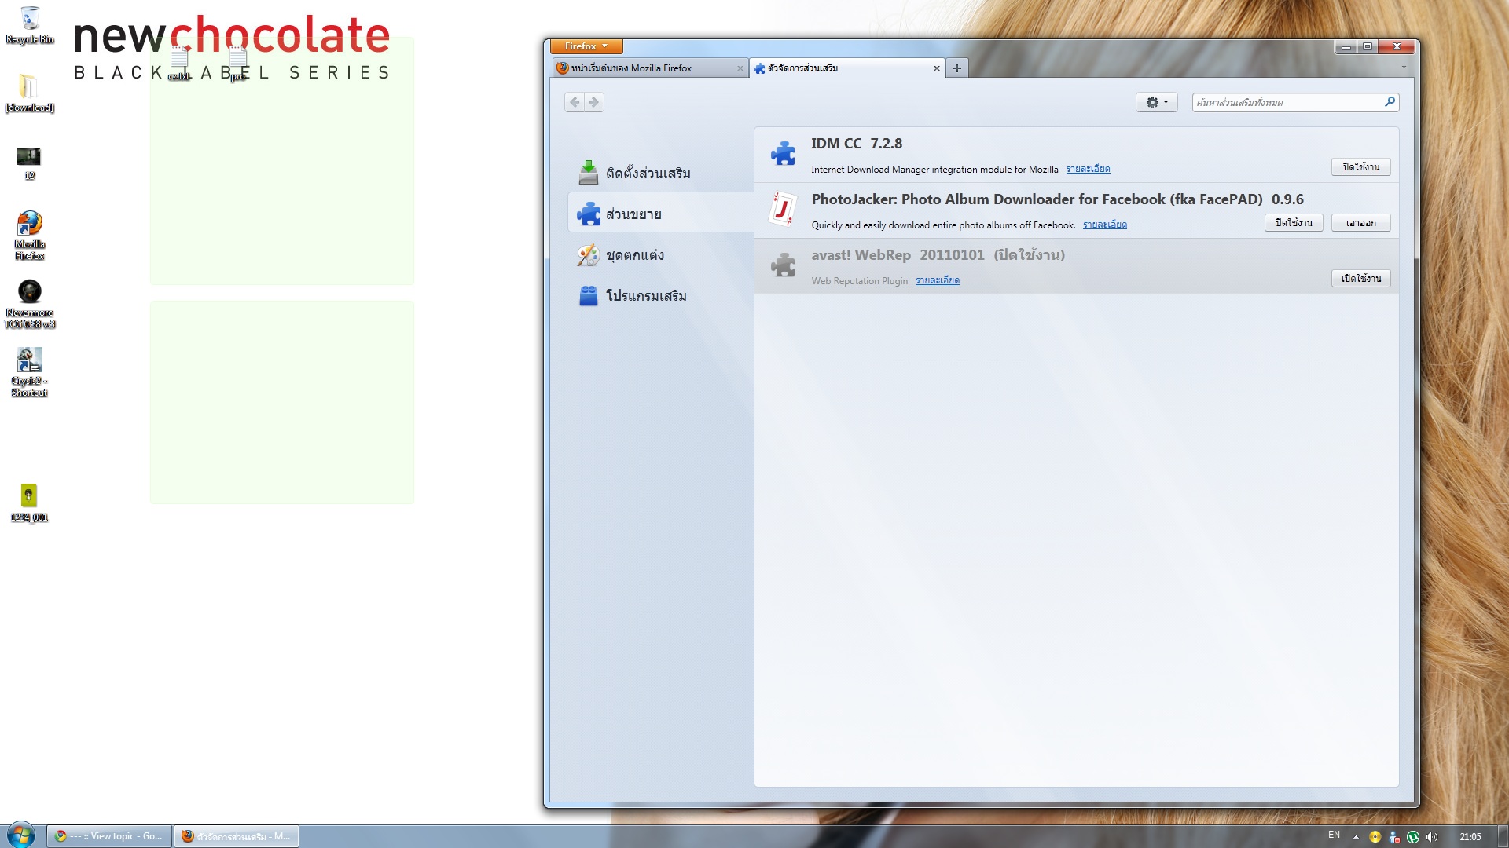Viewport: 1509px width, 848px height.
Task: Click the forward navigation arrow
Action: 594,102
